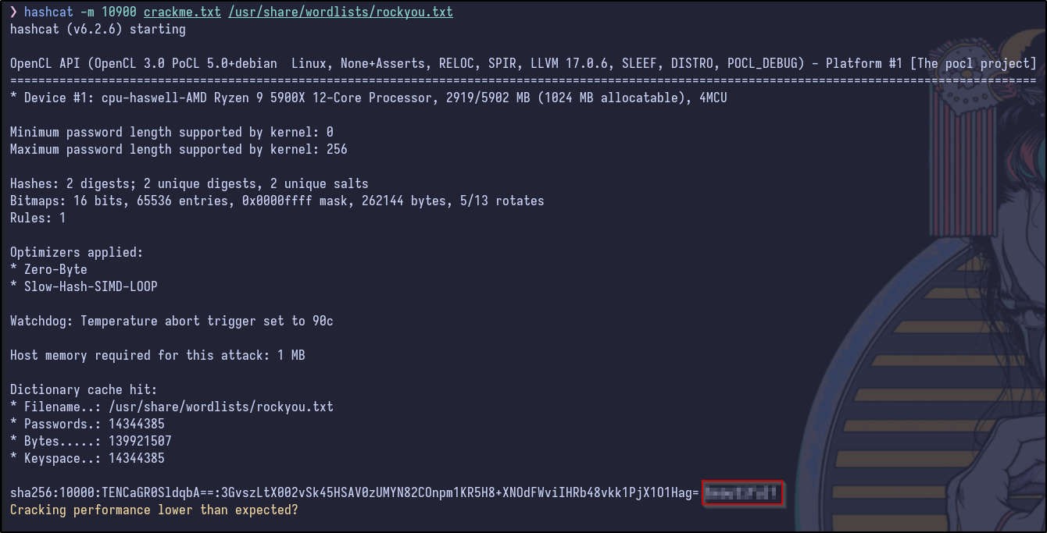The image size is (1047, 533).
Task: Click the hashcat command word at the prompt
Action: click(x=48, y=12)
